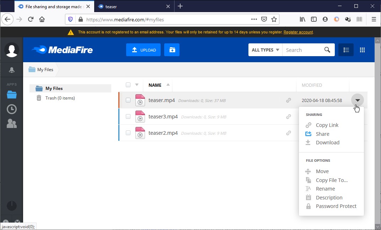Viewport: 381px width, 230px height.
Task: Open the user profile avatar
Action: coord(12,50)
